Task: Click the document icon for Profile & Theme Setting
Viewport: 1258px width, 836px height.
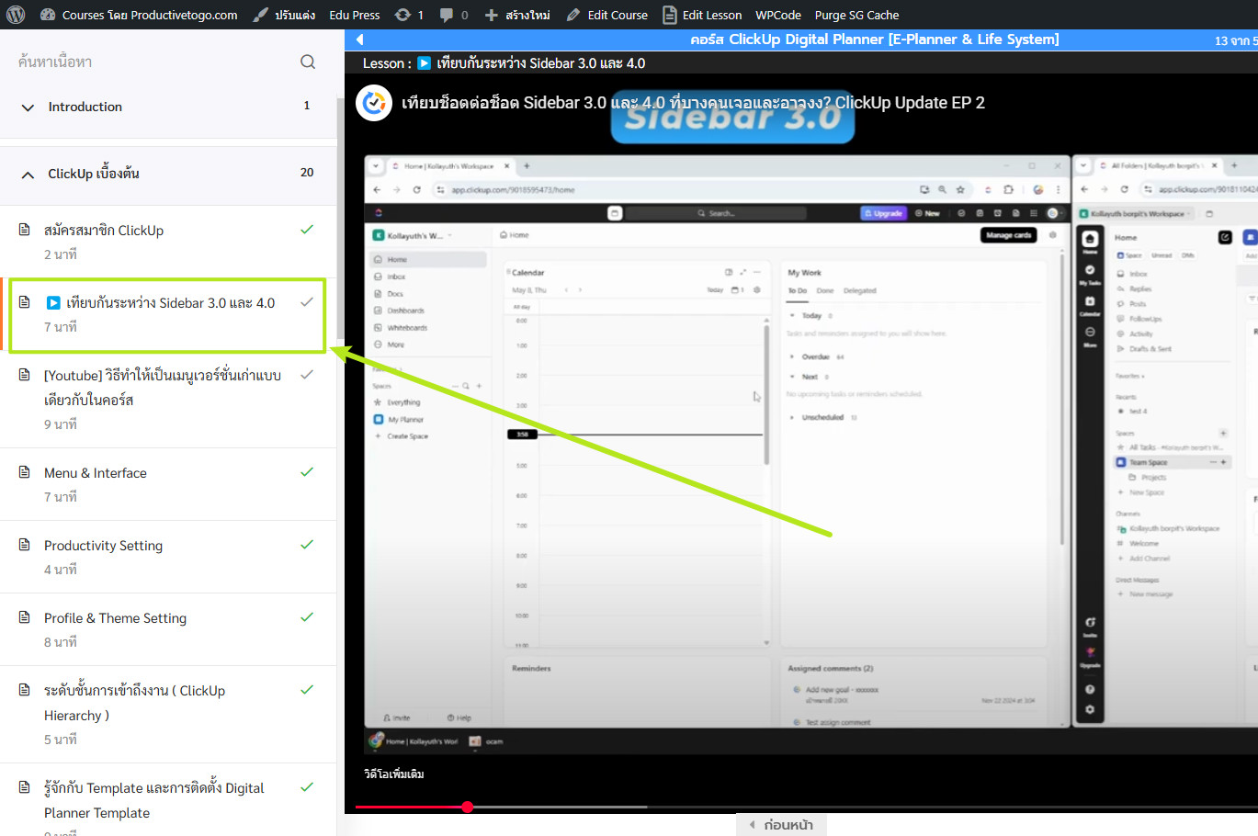Action: [25, 617]
